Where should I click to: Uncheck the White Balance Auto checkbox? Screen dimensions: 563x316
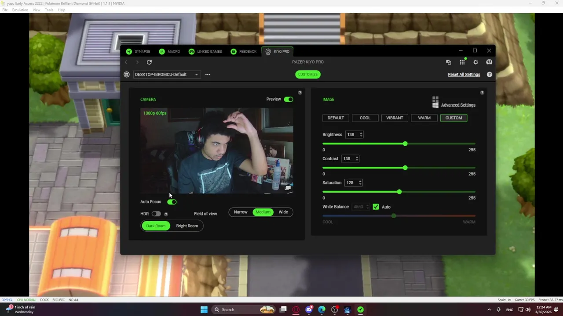coord(376,207)
